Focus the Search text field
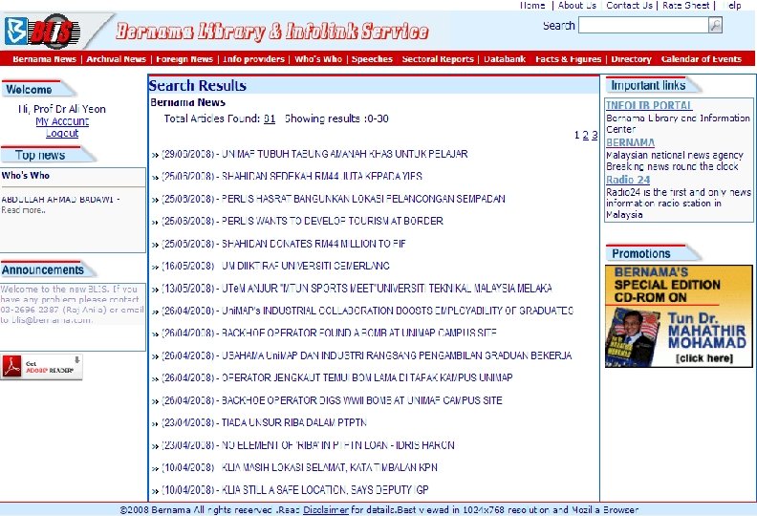This screenshot has width=757, height=516. point(643,25)
